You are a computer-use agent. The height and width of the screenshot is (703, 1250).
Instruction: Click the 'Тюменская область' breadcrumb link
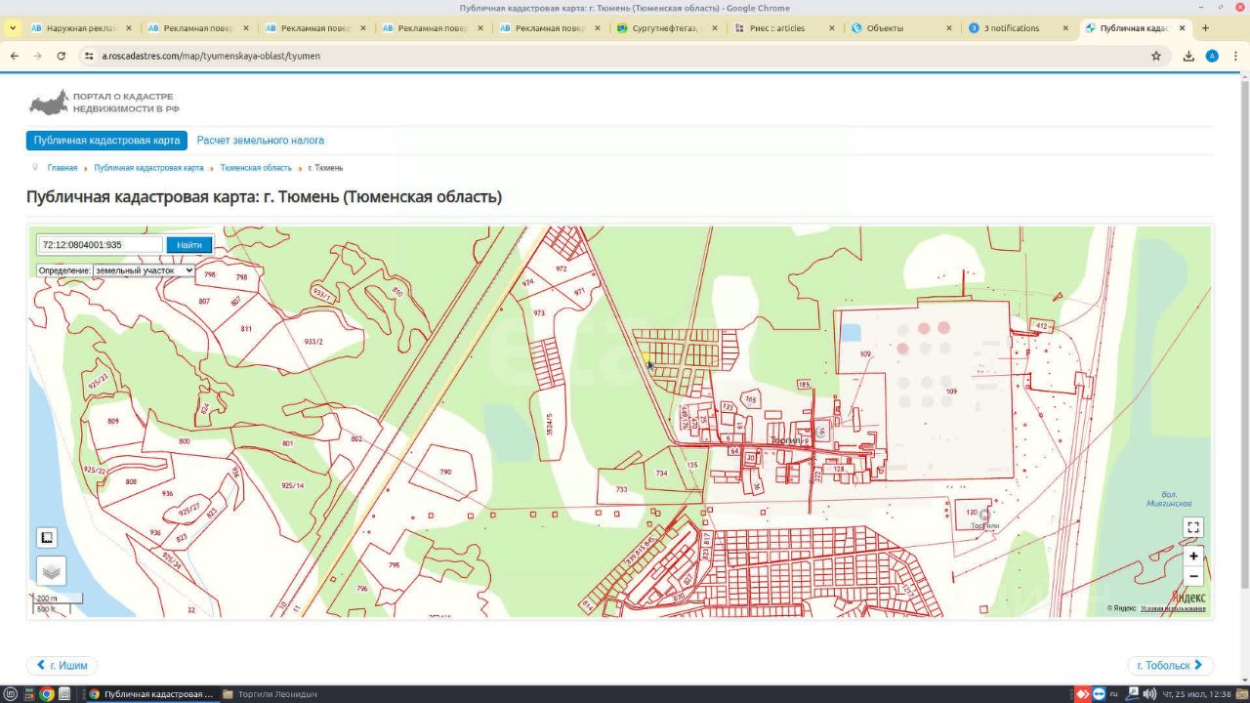point(255,168)
